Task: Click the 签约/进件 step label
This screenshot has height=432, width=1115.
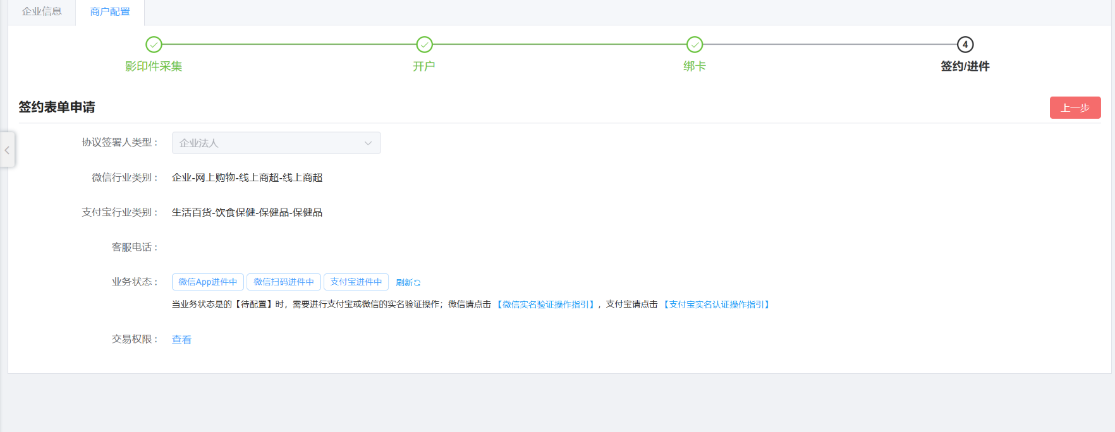Action: click(965, 66)
